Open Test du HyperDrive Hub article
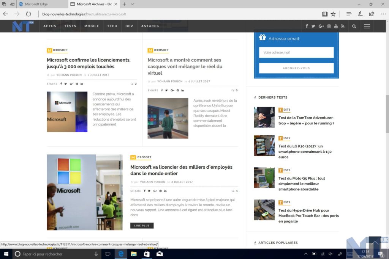 pyautogui.click(x=308, y=216)
